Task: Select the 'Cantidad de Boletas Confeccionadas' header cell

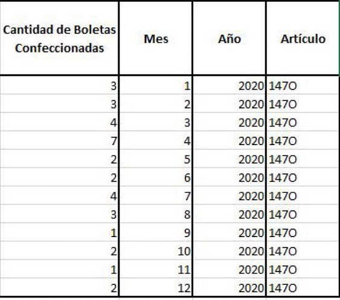Action: [x=59, y=38]
